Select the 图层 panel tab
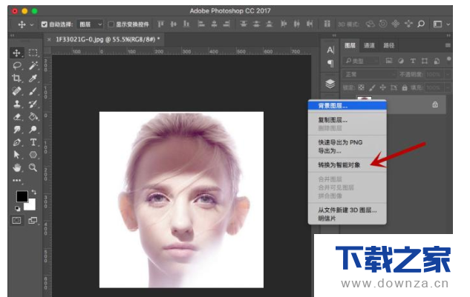470x297 pixels. 350,45
